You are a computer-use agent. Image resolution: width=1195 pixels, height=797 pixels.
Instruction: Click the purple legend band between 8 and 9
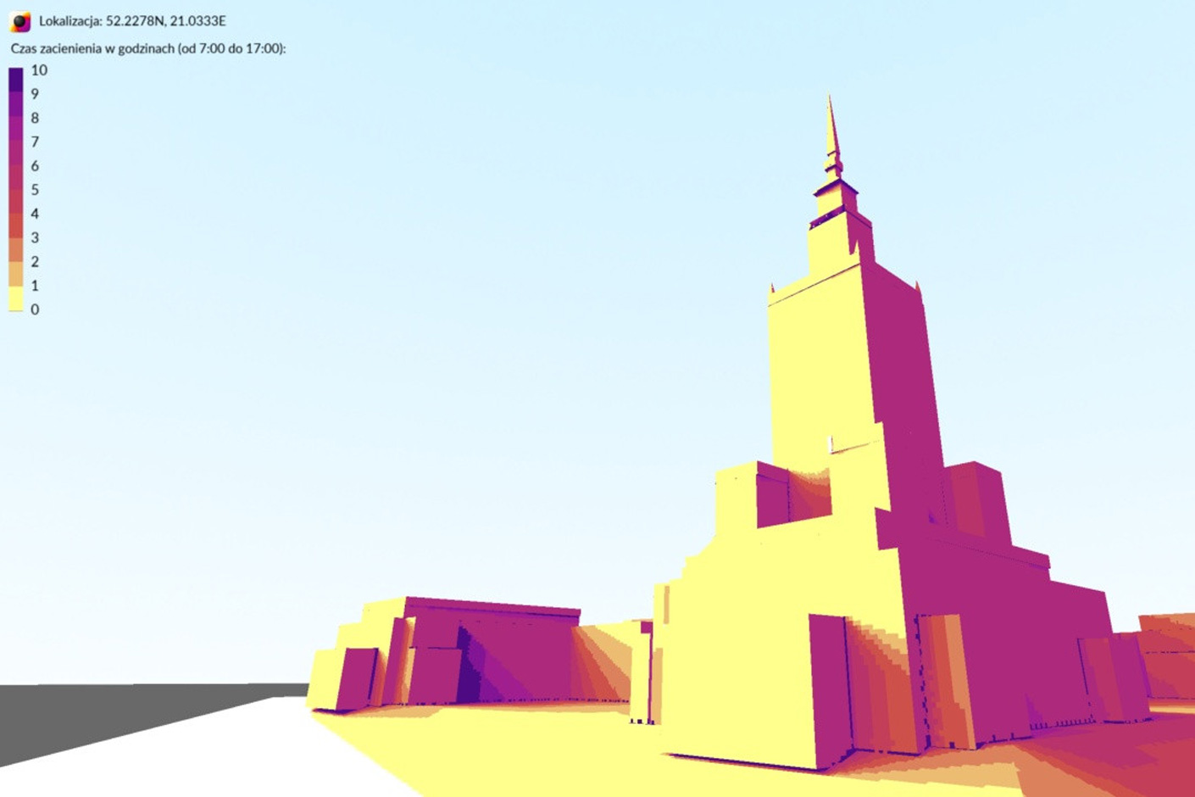click(x=16, y=106)
